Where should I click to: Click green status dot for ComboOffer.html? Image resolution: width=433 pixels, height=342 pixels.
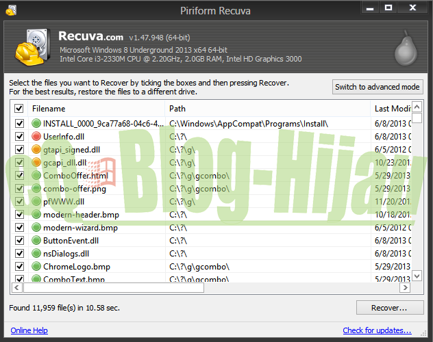click(36, 175)
